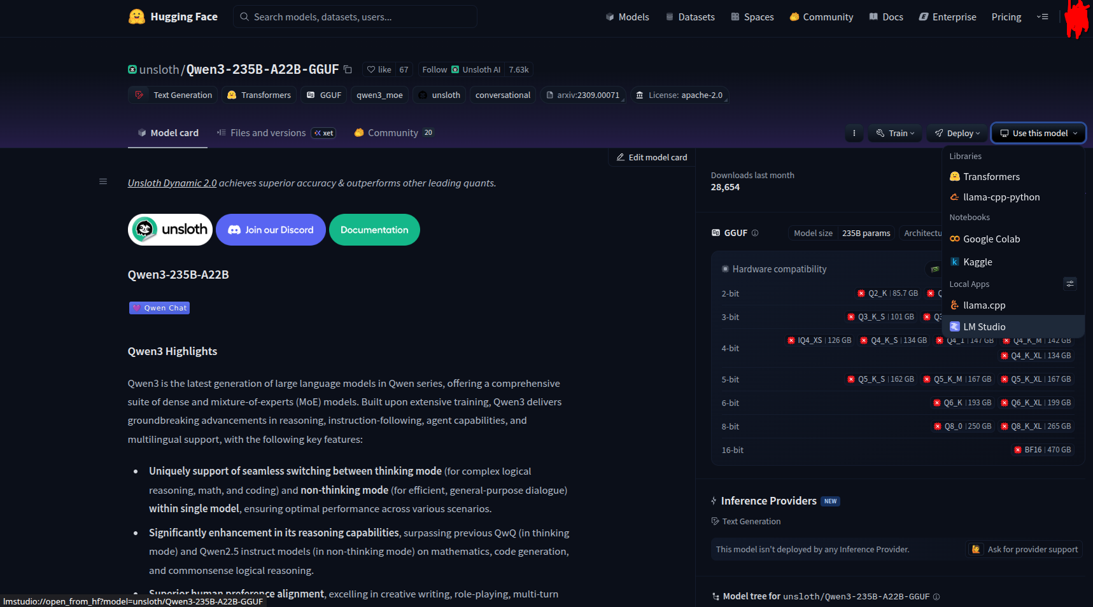The image size is (1093, 607).
Task: Open the Documentation button
Action: 374,230
